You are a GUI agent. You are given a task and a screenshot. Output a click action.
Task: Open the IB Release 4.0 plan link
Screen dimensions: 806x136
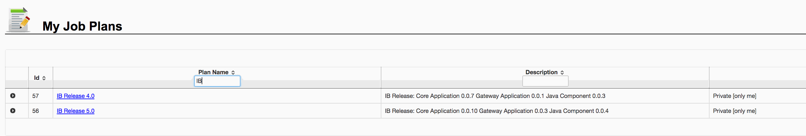(75, 96)
